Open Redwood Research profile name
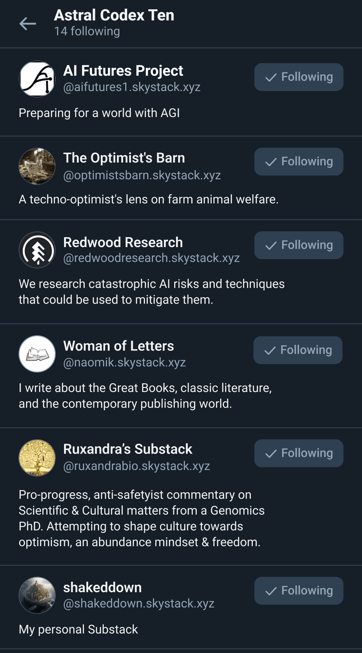This screenshot has height=653, width=362. coord(123,242)
